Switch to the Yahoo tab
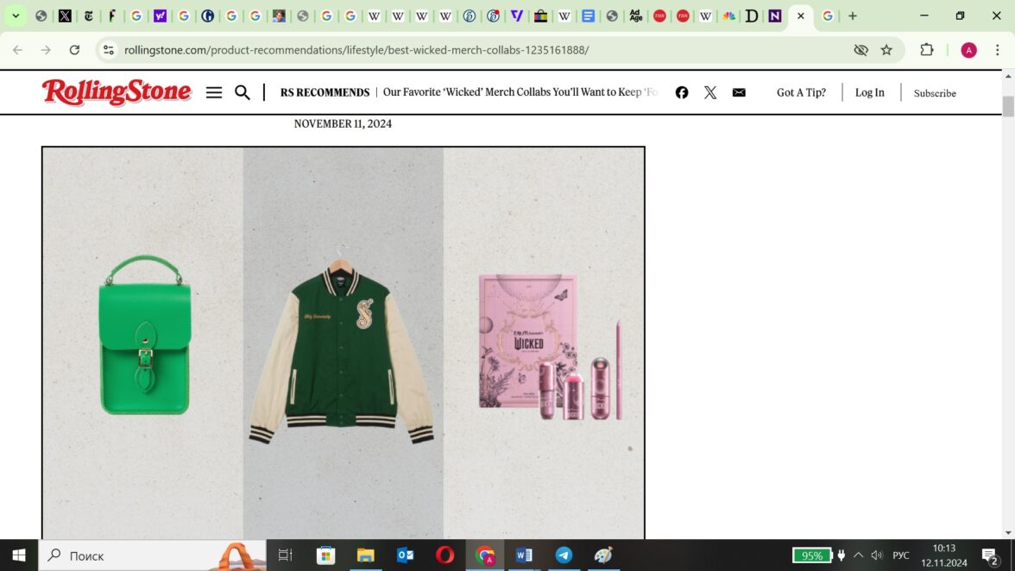 point(160,16)
